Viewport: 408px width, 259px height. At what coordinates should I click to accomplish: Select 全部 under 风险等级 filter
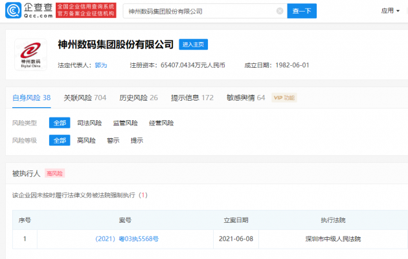click(x=60, y=140)
